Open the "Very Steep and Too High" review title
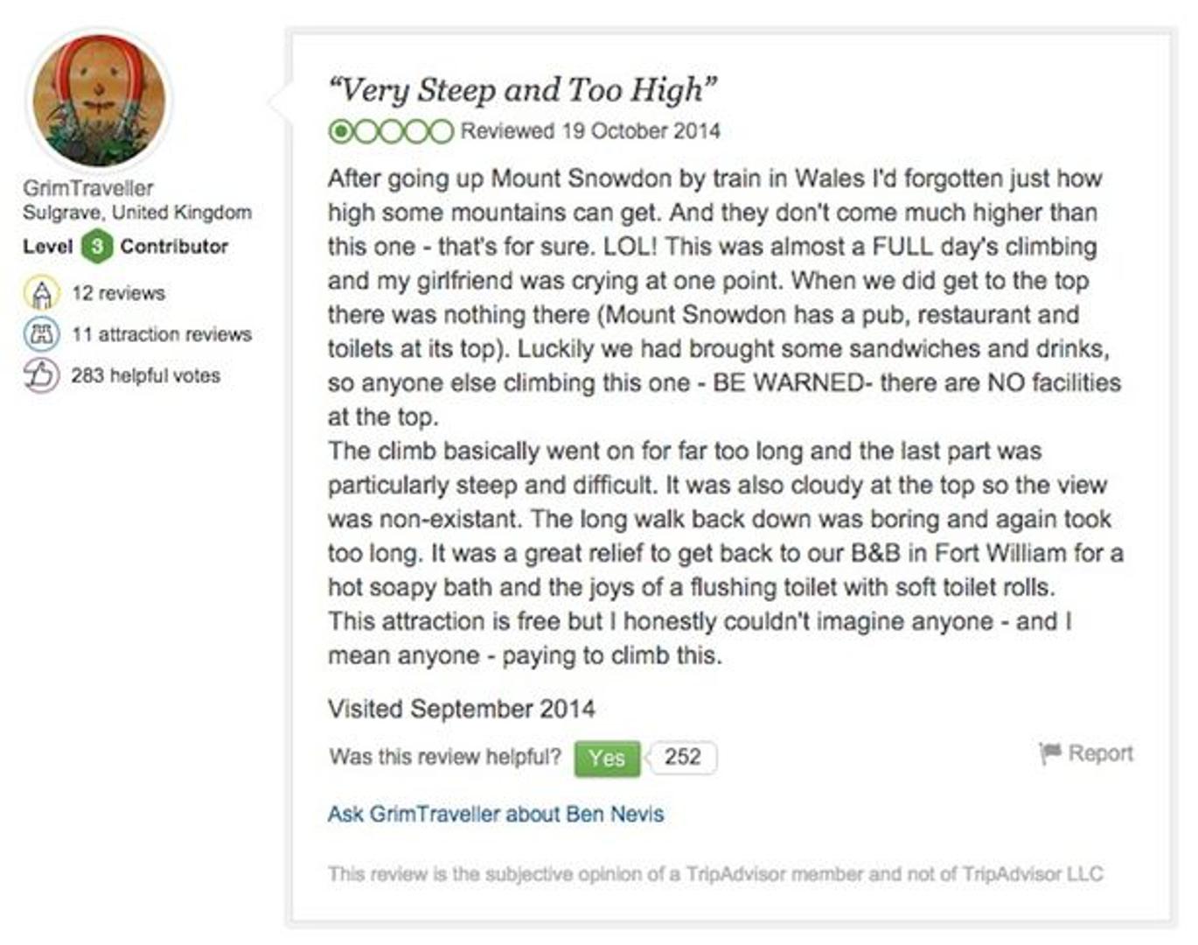 pos(522,90)
